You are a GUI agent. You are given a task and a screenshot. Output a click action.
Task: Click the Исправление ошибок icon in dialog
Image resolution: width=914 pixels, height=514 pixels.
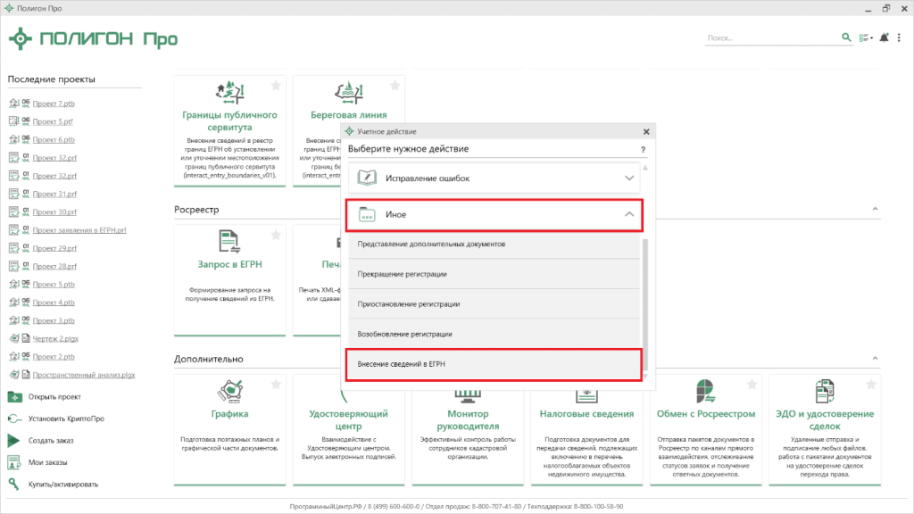367,178
